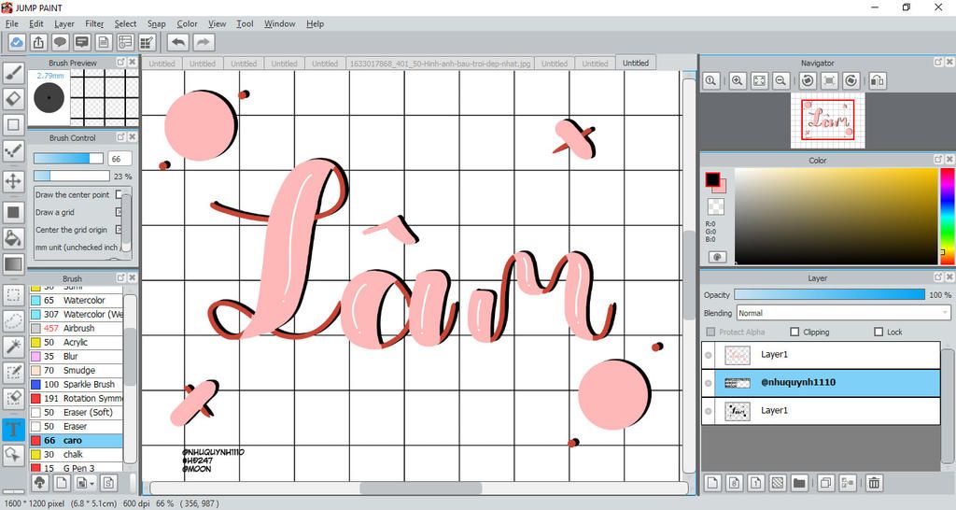Adjust the layer Opacity slider
Screen dimensions: 956x510
[x=829, y=294]
